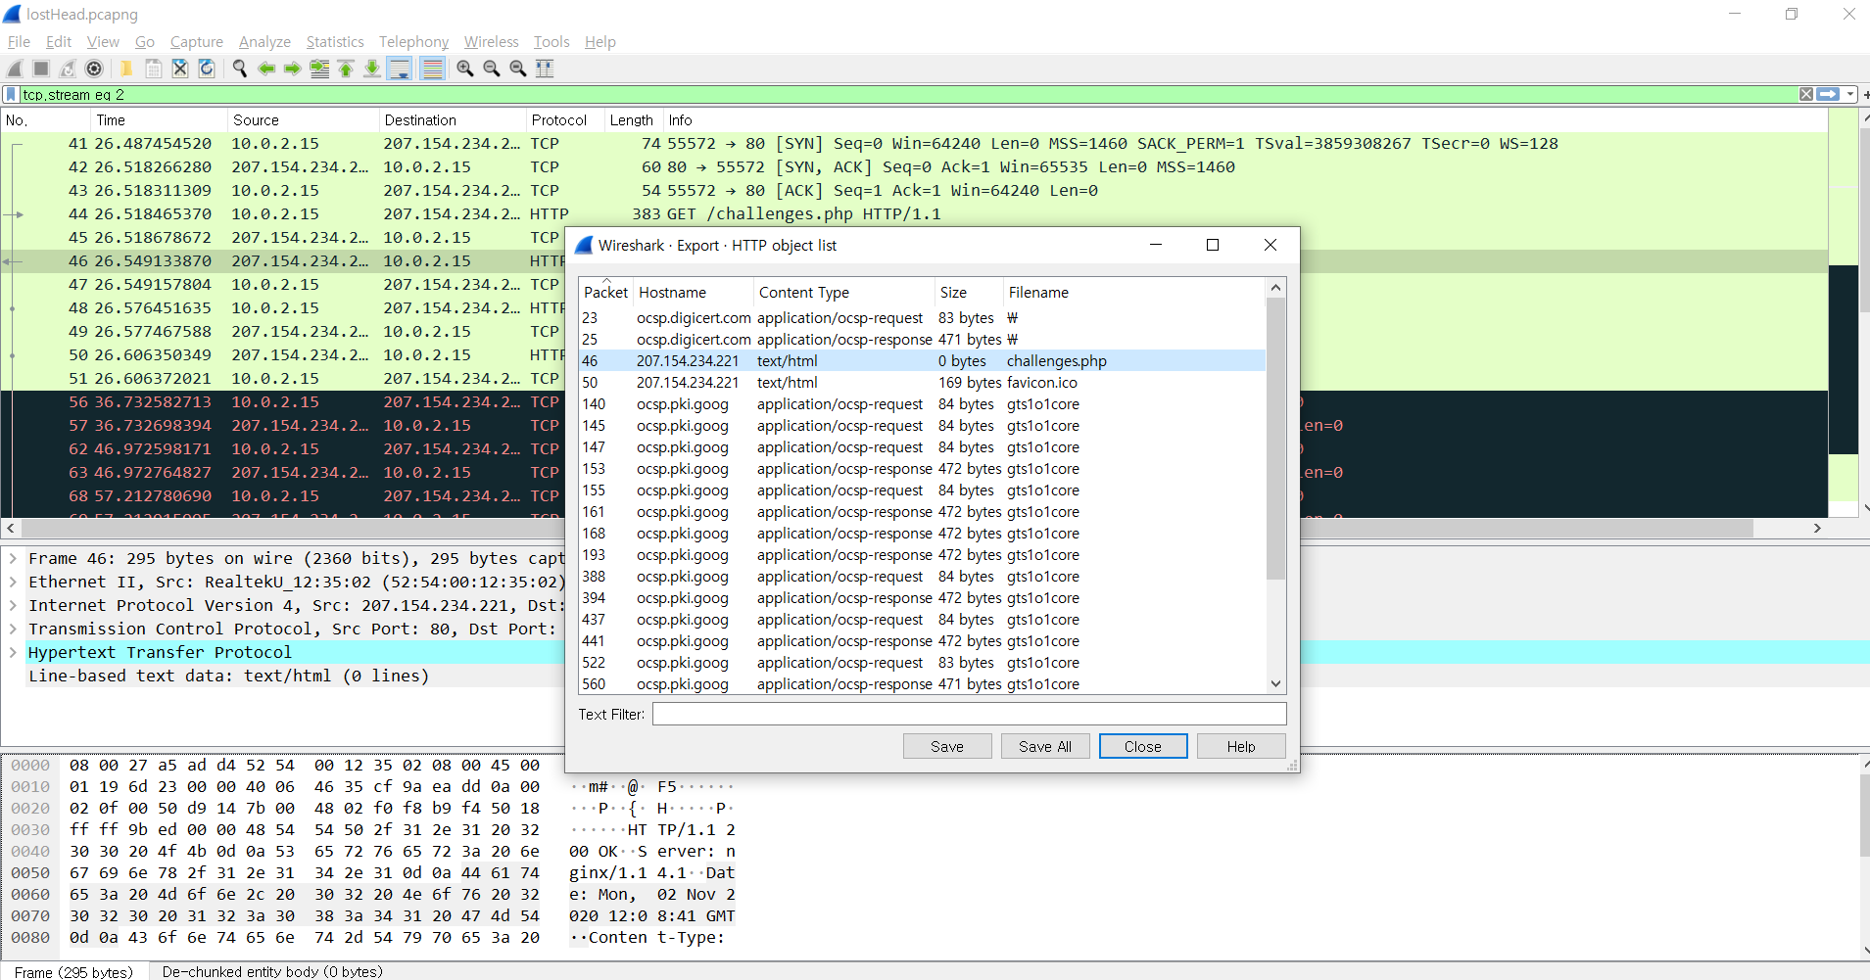Viewport: 1870px width, 980px height.
Task: Restart current capture toolbar icon
Action: point(68,69)
